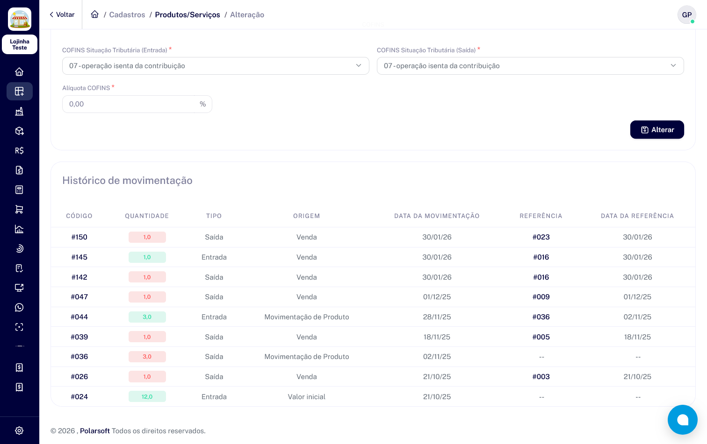Click the home icon in breadcrumb

(95, 14)
